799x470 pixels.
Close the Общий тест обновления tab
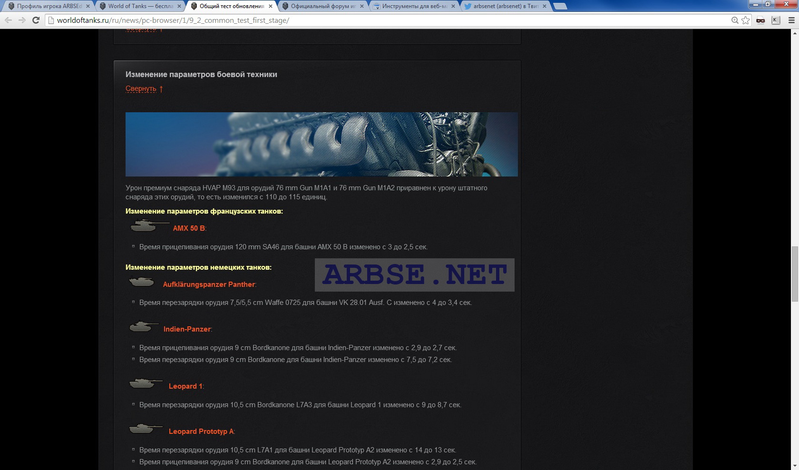(271, 6)
